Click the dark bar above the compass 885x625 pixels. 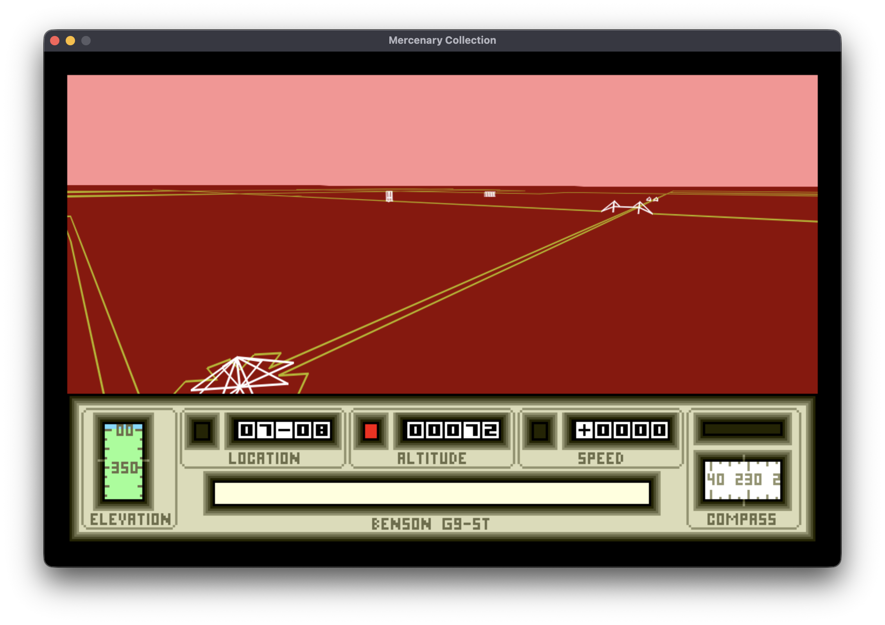point(742,429)
